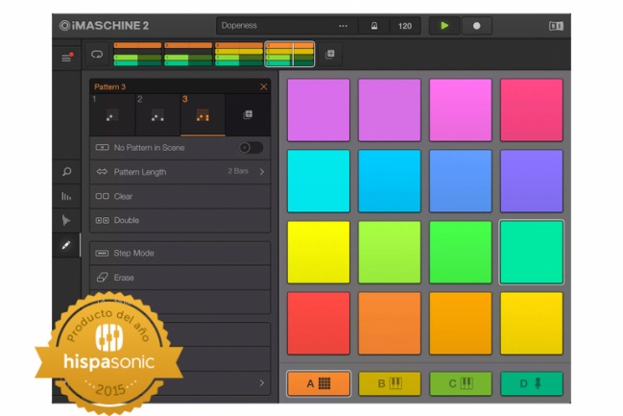Image resolution: width=623 pixels, height=416 pixels.
Task: Tap the dark orange pad in bottom row
Action: click(x=390, y=324)
